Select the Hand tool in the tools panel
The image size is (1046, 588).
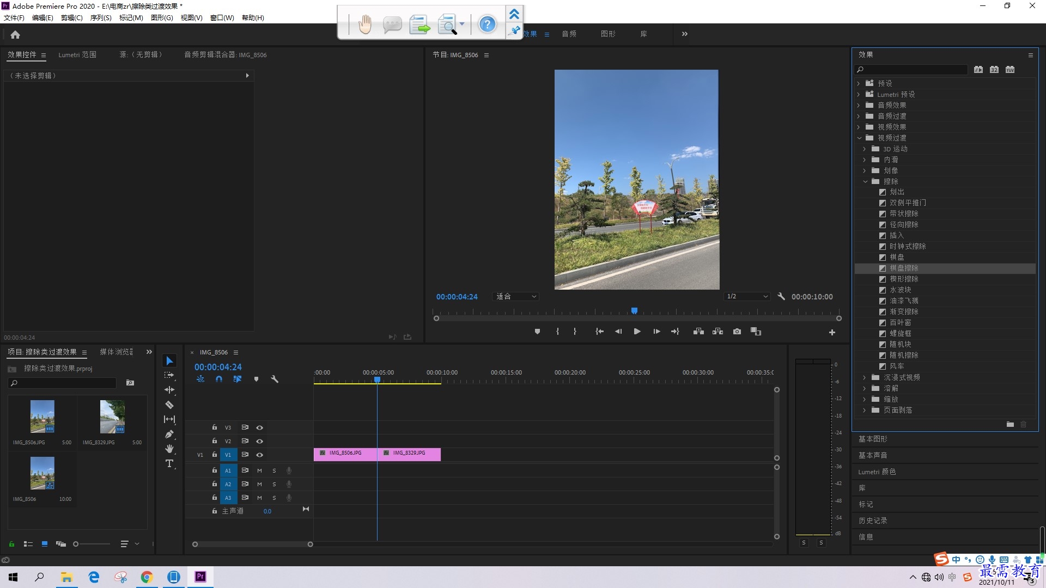[x=169, y=449]
